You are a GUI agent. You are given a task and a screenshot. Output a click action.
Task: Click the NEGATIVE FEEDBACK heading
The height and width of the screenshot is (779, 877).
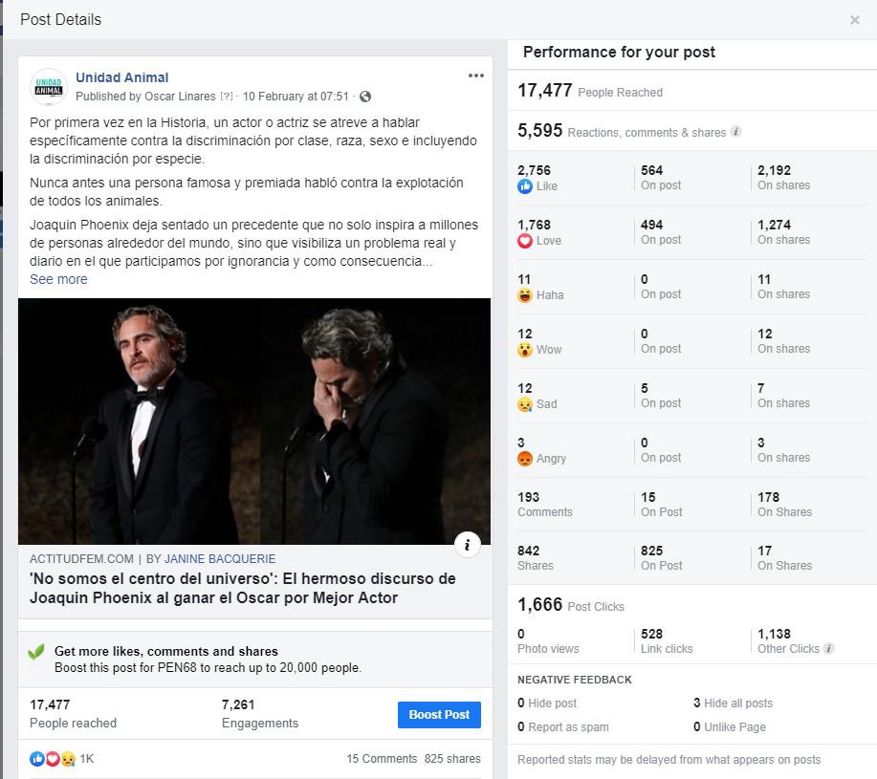click(x=575, y=680)
